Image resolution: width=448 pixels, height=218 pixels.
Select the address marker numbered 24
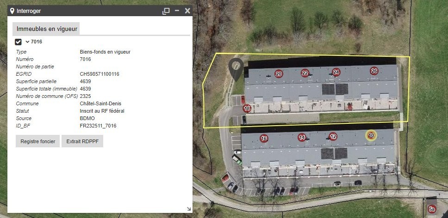(x=336, y=73)
